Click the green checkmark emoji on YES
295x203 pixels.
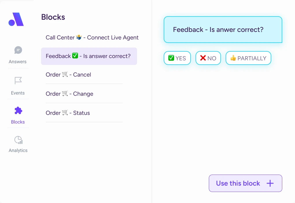point(171,58)
